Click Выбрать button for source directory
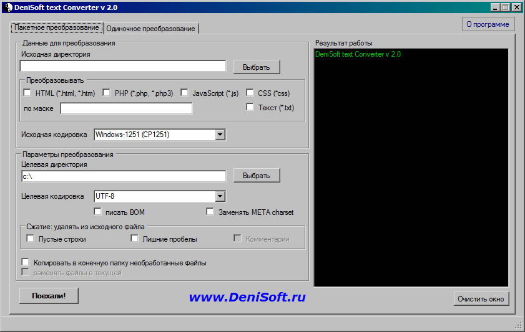Viewport: 525px width, 332px height. click(x=257, y=67)
